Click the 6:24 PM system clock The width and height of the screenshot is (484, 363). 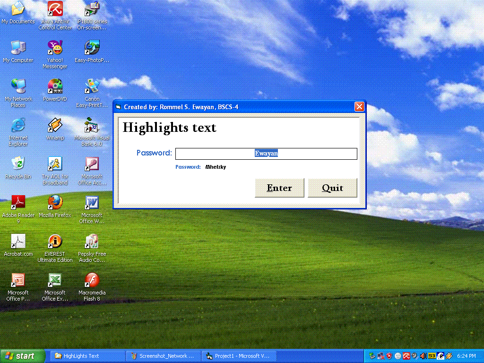pos(466,356)
